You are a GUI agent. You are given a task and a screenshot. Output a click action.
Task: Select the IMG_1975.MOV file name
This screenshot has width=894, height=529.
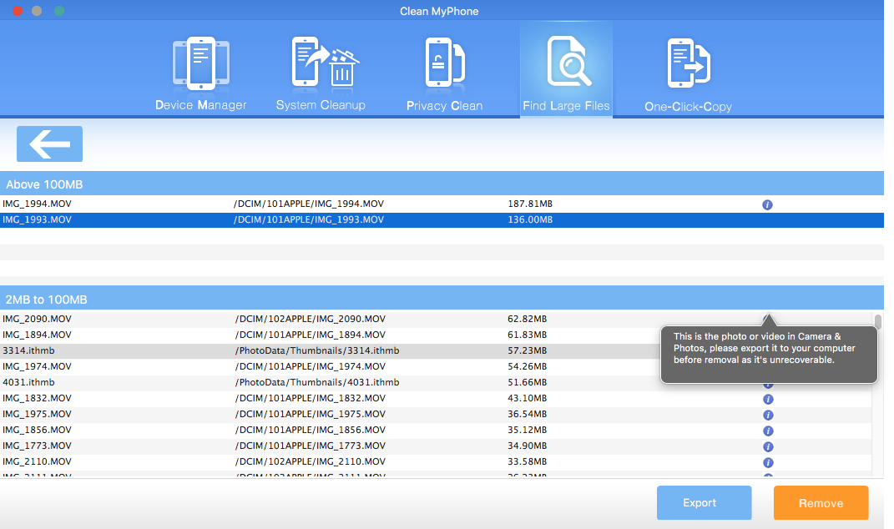pyautogui.click(x=37, y=414)
